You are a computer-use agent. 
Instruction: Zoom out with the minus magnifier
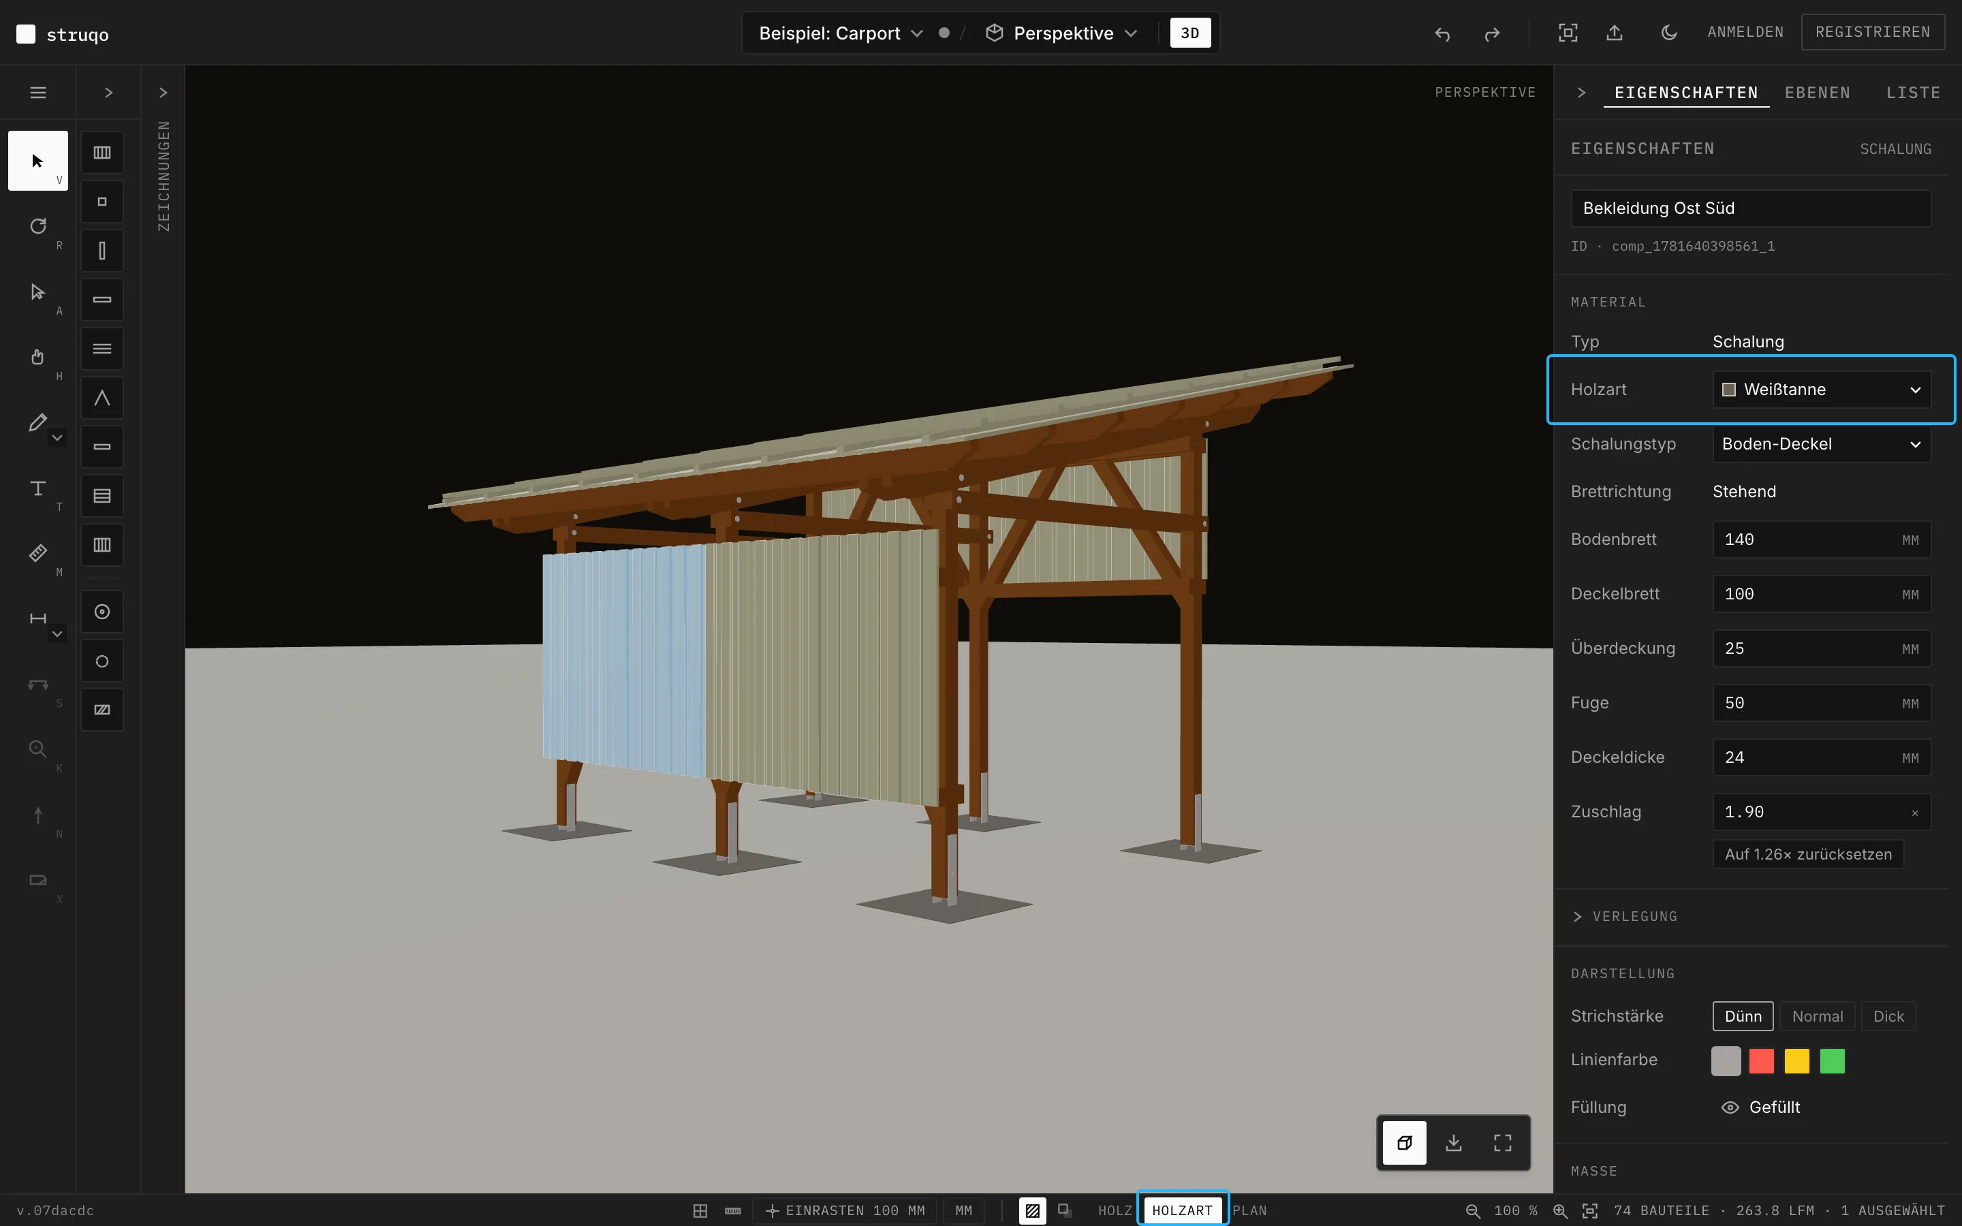(1473, 1210)
